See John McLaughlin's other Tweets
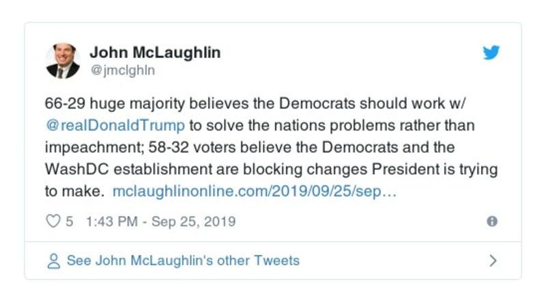Viewport: 546px width, 304px height. pos(182,260)
